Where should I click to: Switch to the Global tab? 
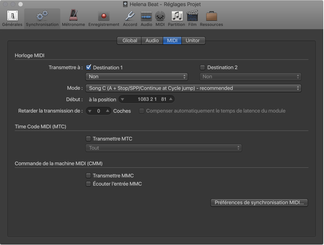[130, 40]
